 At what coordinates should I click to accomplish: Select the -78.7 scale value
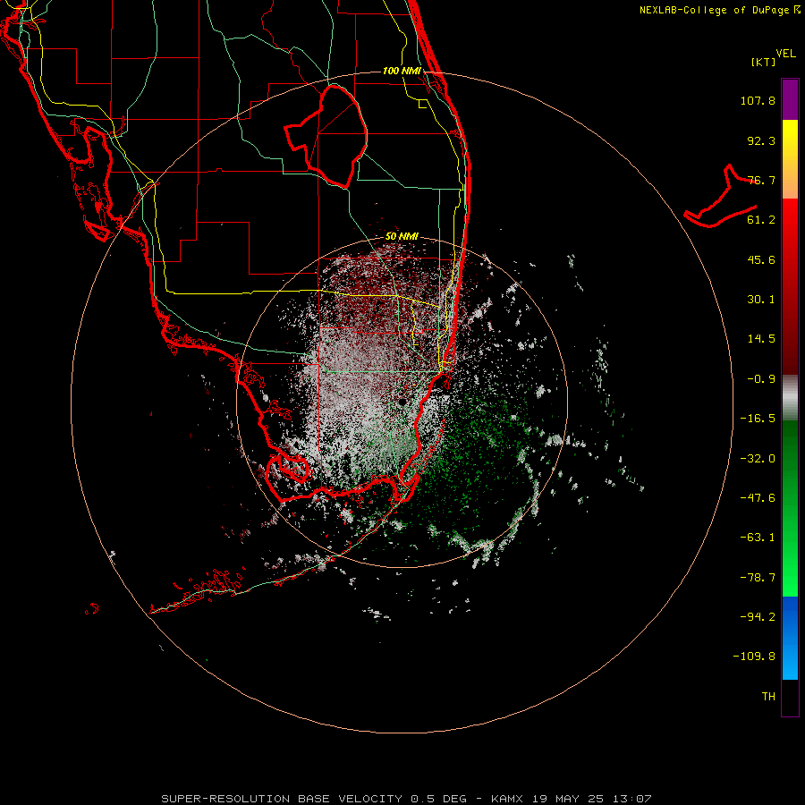pyautogui.click(x=758, y=578)
